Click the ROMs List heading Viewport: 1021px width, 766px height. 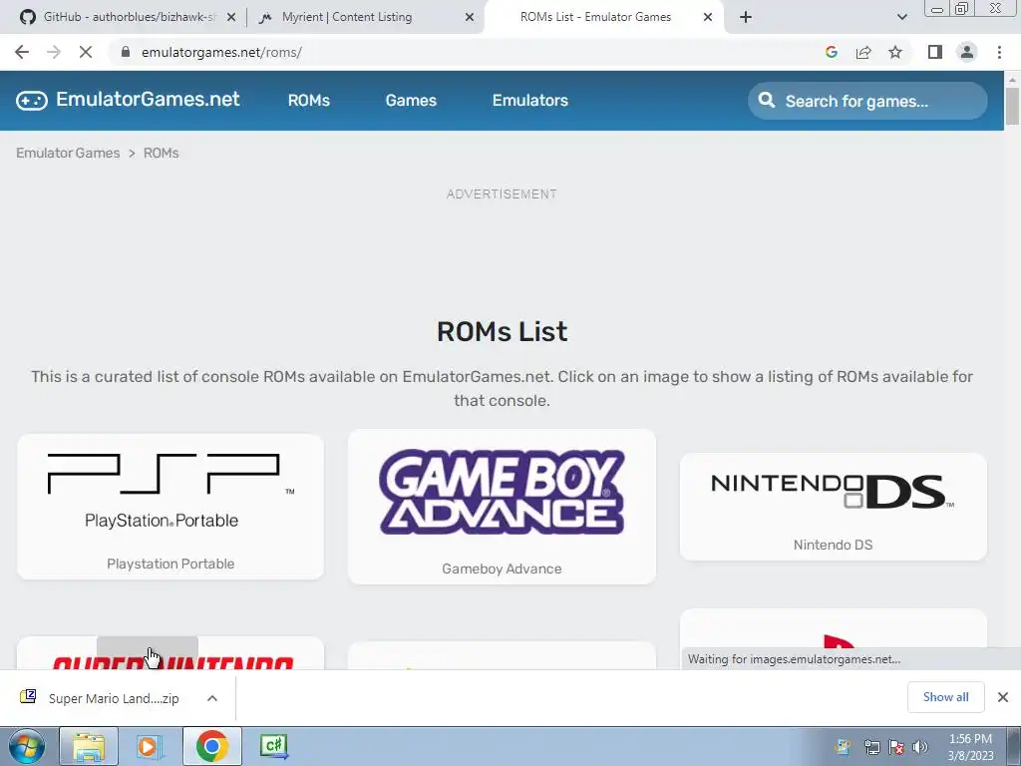click(502, 331)
